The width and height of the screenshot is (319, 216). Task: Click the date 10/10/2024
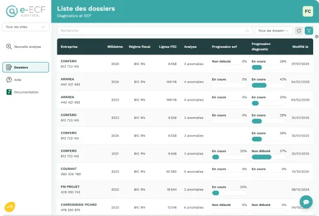300,172
